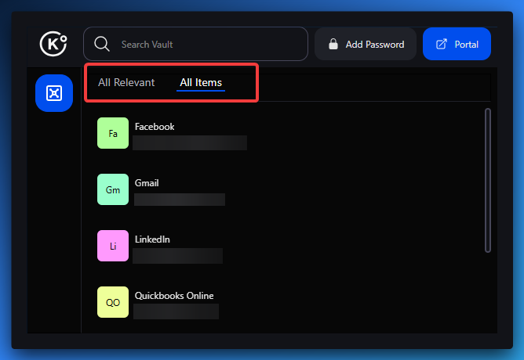524x360 pixels.
Task: Open the Quickbooks Online entry title
Action: [x=174, y=296]
